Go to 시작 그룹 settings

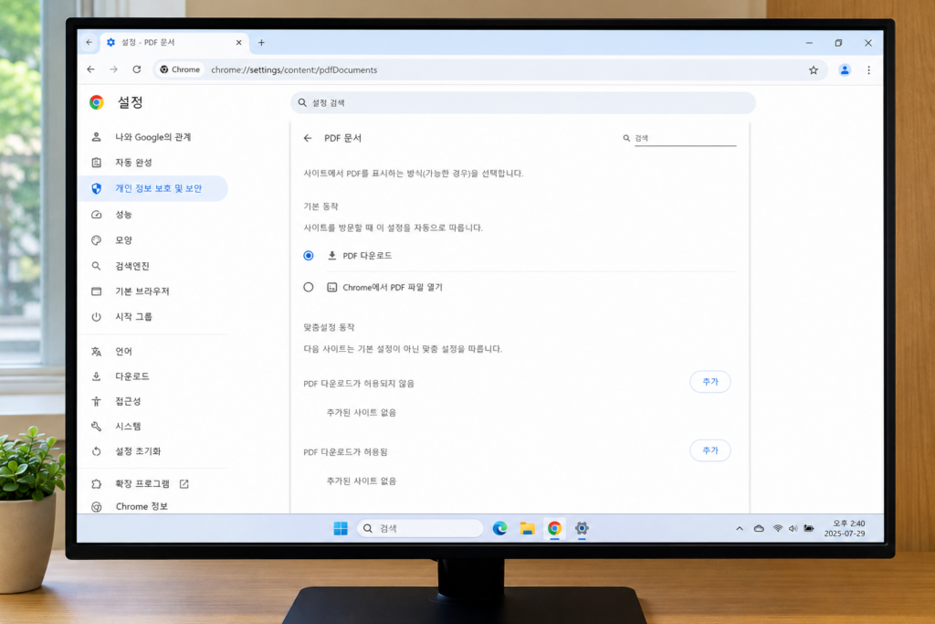(x=153, y=317)
